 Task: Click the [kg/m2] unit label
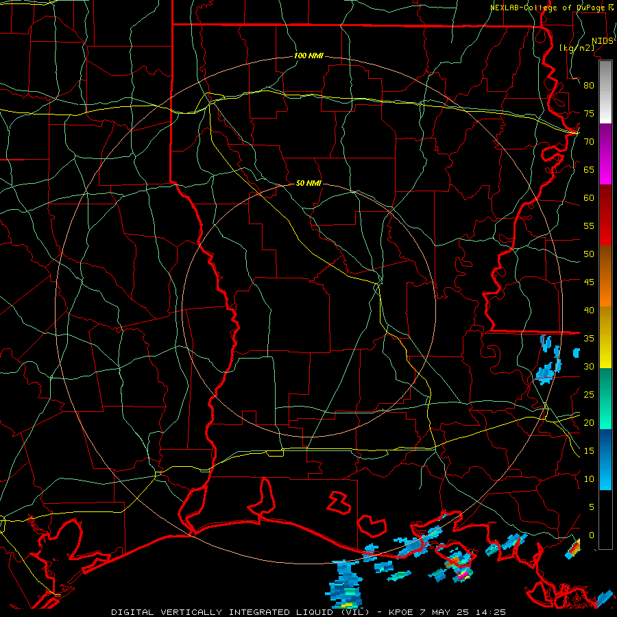coord(577,48)
